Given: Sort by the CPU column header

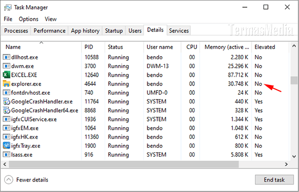Looking at the screenshot, I should tap(190, 47).
